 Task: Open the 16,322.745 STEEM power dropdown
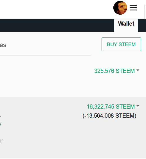coord(111,106)
